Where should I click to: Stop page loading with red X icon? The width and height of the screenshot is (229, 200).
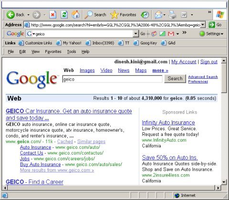point(52,15)
